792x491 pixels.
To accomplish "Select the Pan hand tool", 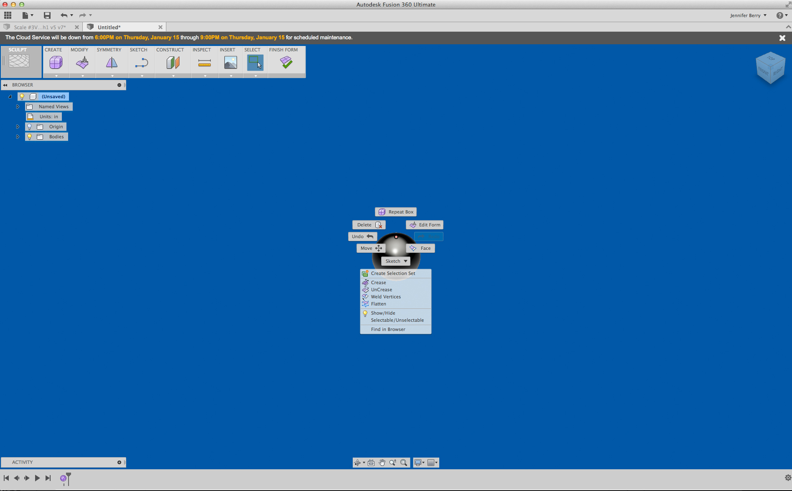I will (382, 463).
